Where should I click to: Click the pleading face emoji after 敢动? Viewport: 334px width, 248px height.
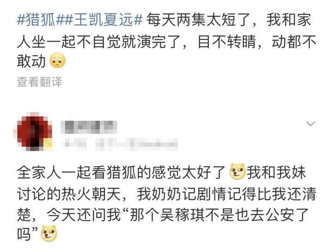click(57, 60)
